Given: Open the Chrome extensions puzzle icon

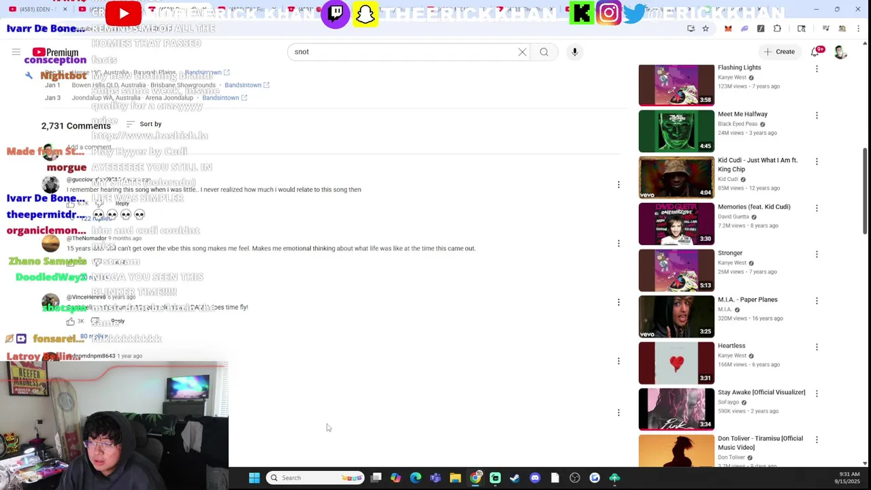Looking at the screenshot, I should tap(777, 29).
